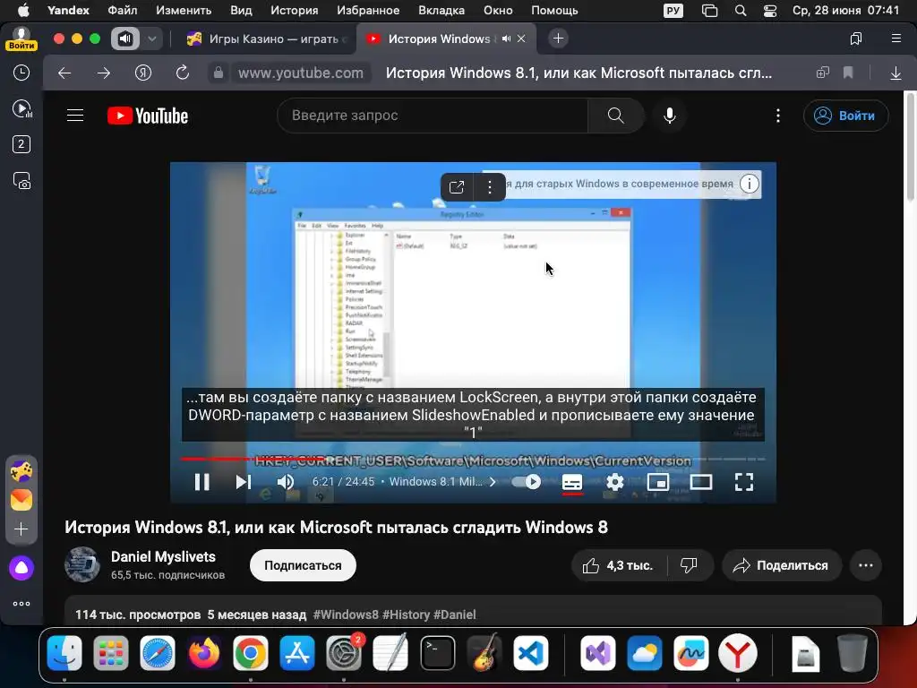917x688 pixels.
Task: Share video via Поделиться
Action: 782,566
